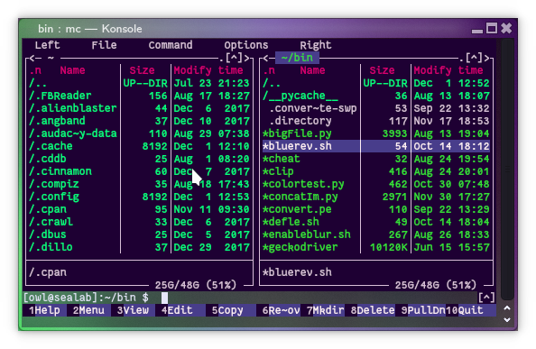Click the 1Help function key button
The height and width of the screenshot is (349, 536).
[44, 310]
